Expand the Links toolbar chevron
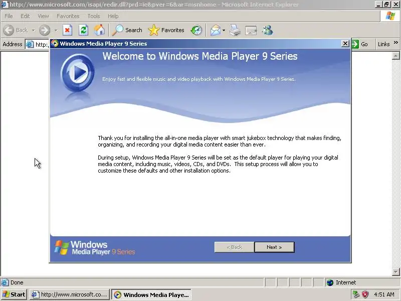The width and height of the screenshot is (401, 301). click(396, 43)
